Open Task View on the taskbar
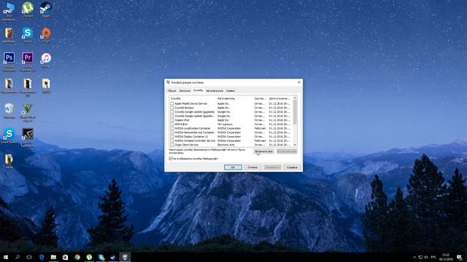 tap(29, 257)
